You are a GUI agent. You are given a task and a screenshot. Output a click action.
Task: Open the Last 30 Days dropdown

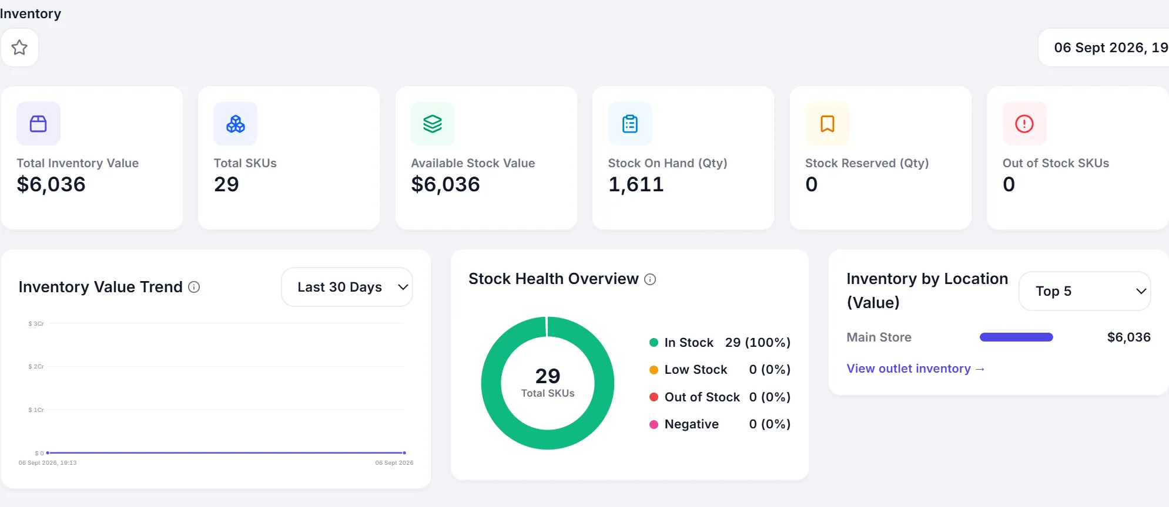tap(347, 287)
